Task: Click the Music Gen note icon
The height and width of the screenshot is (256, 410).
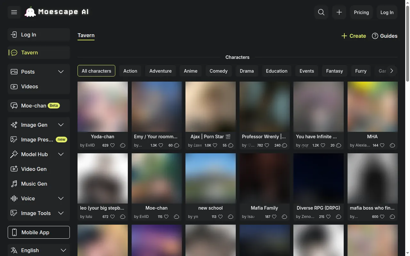Action: click(14, 184)
